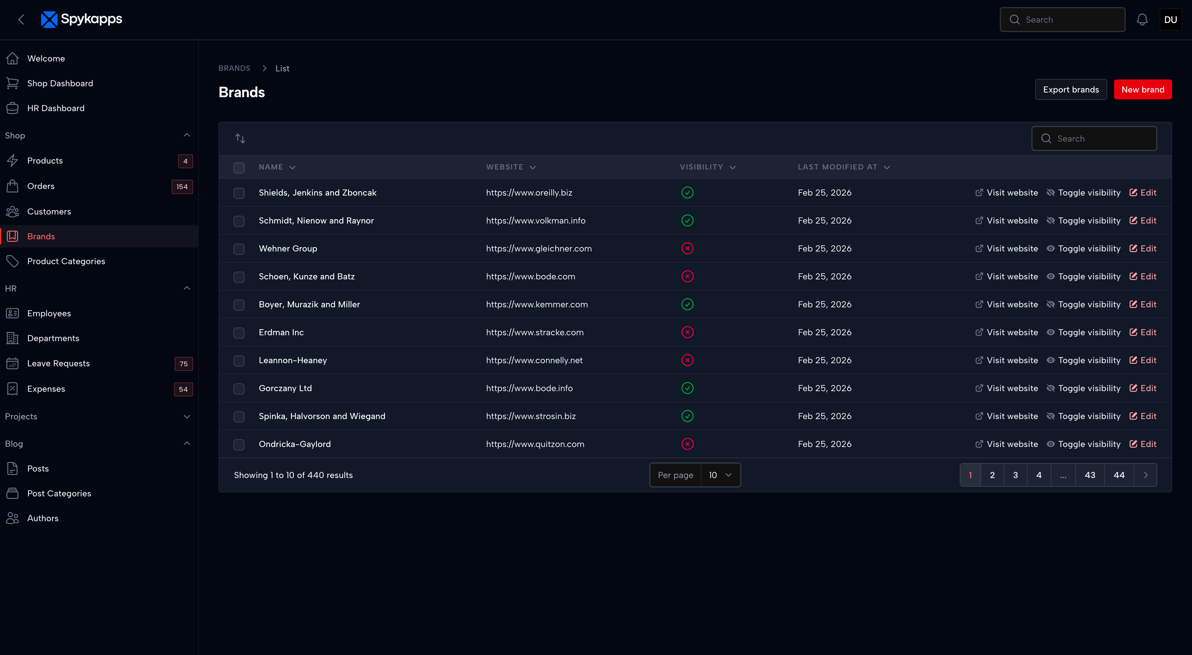
Task: Open the Authors page from sidebar
Action: tap(43, 518)
